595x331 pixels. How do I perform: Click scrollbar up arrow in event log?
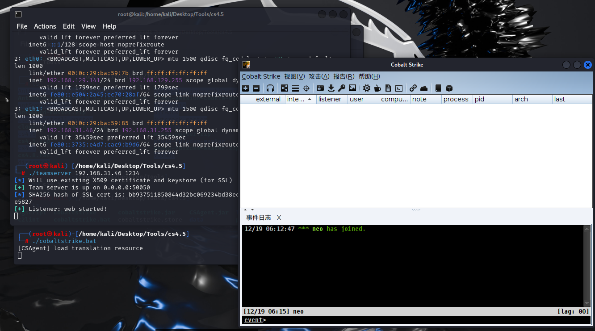click(587, 229)
